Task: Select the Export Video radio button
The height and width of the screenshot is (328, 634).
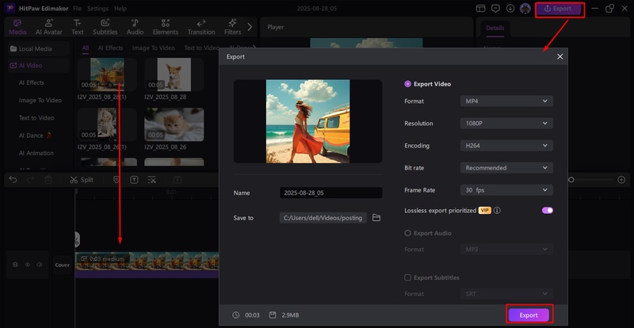Action: [407, 84]
